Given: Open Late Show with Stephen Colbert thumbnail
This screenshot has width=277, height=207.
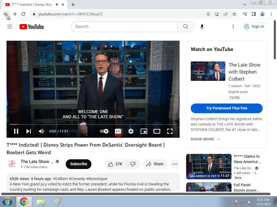Looking at the screenshot, I should [x=208, y=71].
